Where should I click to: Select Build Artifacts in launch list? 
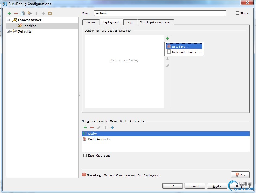pos(166,139)
